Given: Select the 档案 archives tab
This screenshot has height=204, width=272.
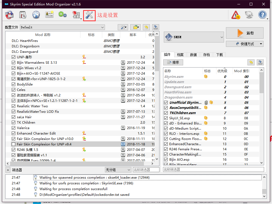Looking at the screenshot, I should point(180,54).
